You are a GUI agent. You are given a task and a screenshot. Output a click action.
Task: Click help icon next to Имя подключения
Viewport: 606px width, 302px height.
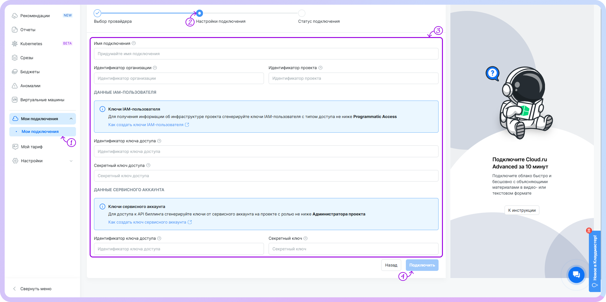[134, 43]
